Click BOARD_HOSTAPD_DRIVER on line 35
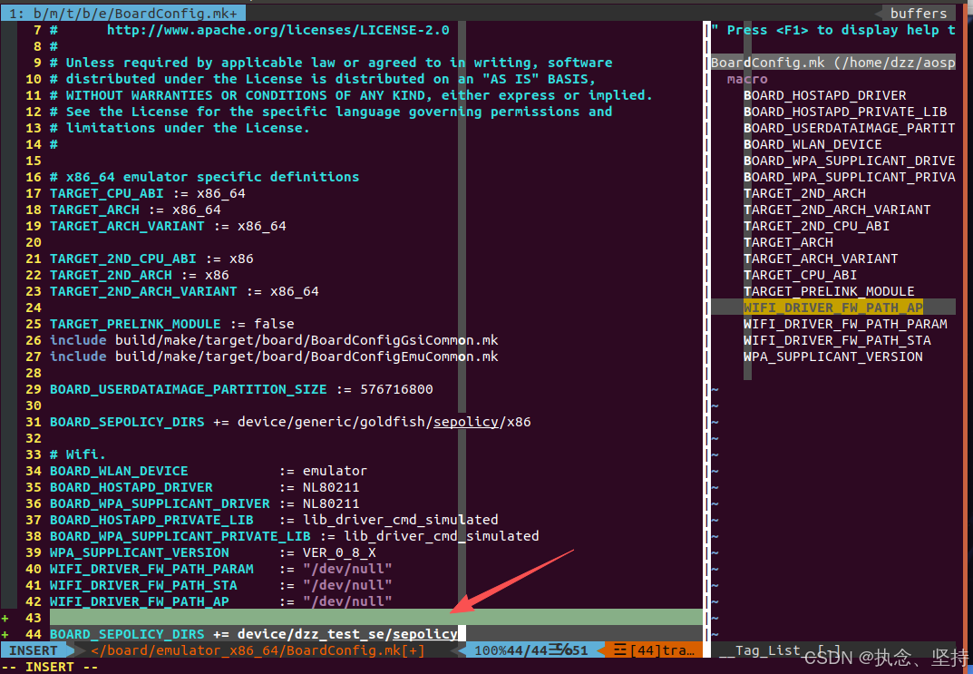This screenshot has width=973, height=674. (x=131, y=487)
